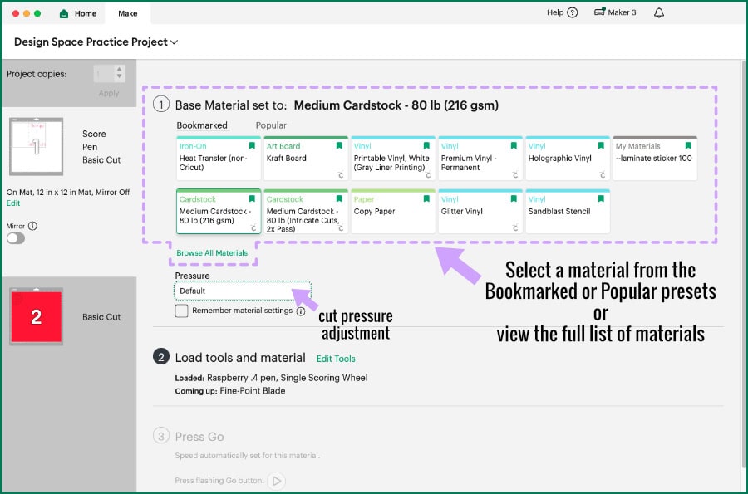Click Edit Tools link
Image resolution: width=748 pixels, height=494 pixels.
336,359
